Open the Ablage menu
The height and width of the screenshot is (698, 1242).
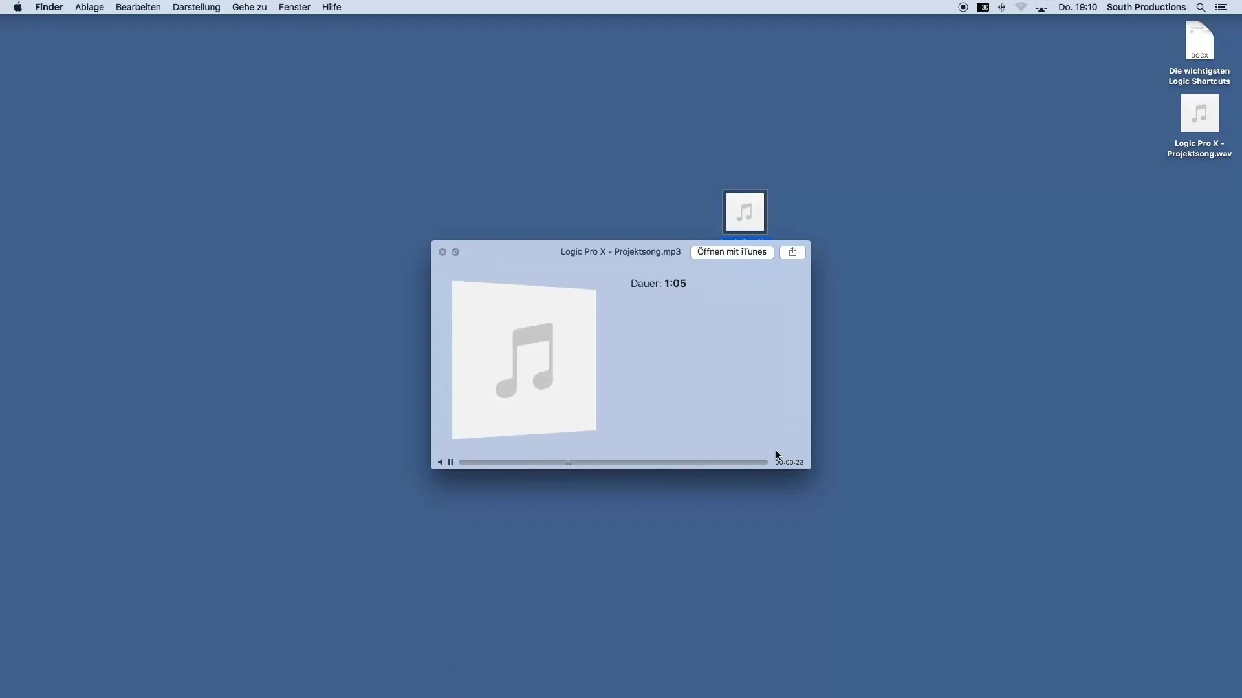tap(89, 7)
